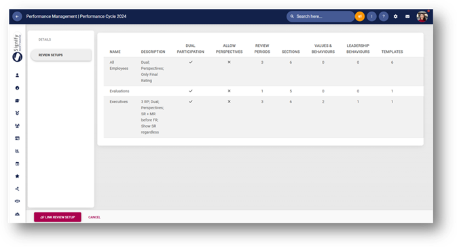Click the Values & Behaviours column header
Viewport: 457px width, 247px height.
point(323,49)
